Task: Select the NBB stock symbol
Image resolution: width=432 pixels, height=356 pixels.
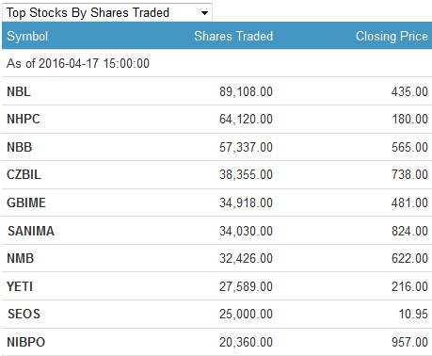Action: click(20, 147)
